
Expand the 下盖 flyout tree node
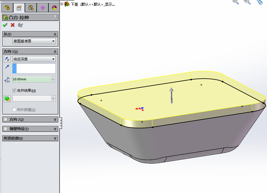pyautogui.click(x=62, y=4)
